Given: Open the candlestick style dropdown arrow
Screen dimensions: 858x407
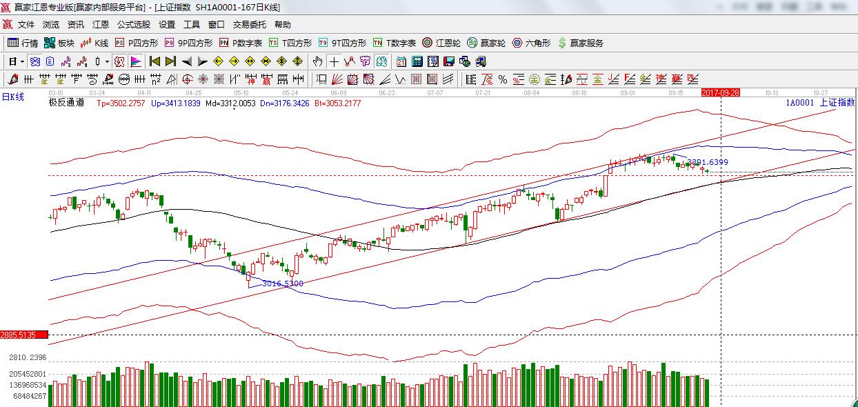Looking at the screenshot, I should (107, 61).
